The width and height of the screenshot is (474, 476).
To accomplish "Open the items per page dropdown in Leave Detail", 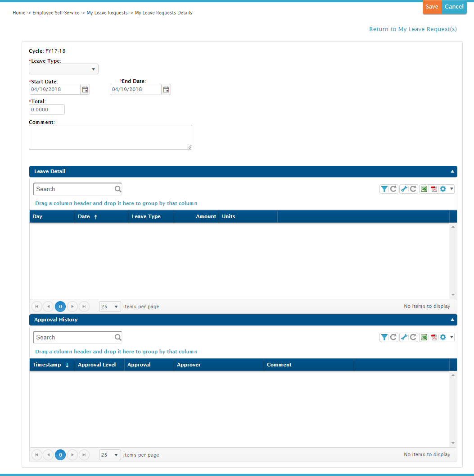I will point(109,307).
